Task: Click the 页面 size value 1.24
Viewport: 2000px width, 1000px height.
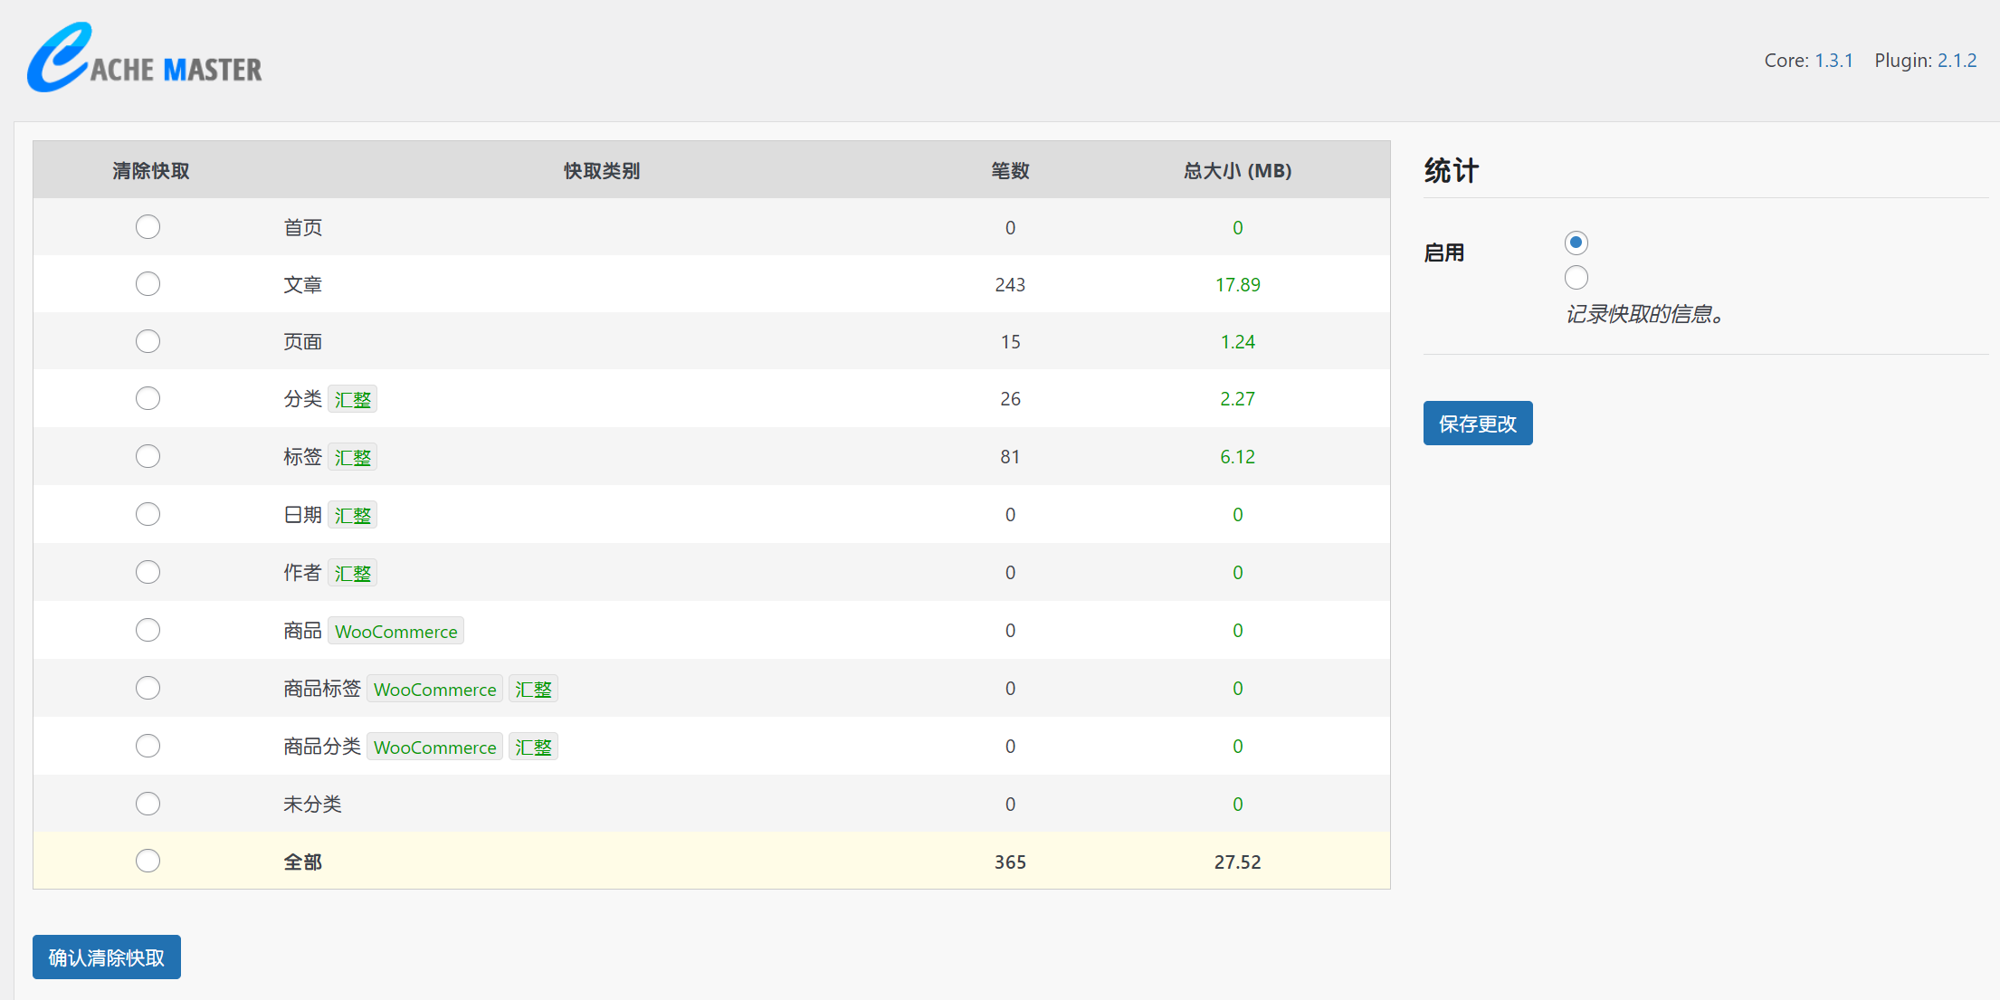Action: [1237, 341]
